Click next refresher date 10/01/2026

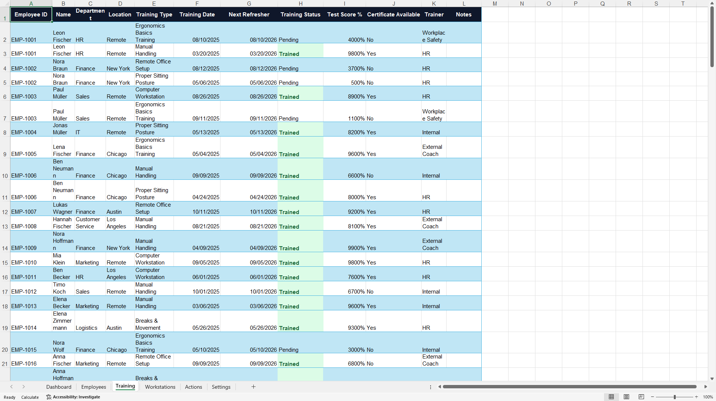(x=249, y=288)
